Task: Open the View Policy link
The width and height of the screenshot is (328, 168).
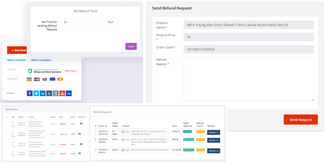Action: [70, 71]
